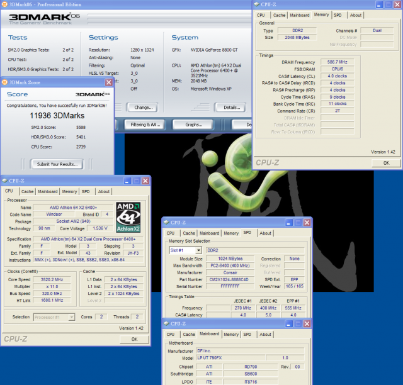Open About tab in CPU-Z SPD window
Viewport: 403px width, 385px height.
coord(265,233)
